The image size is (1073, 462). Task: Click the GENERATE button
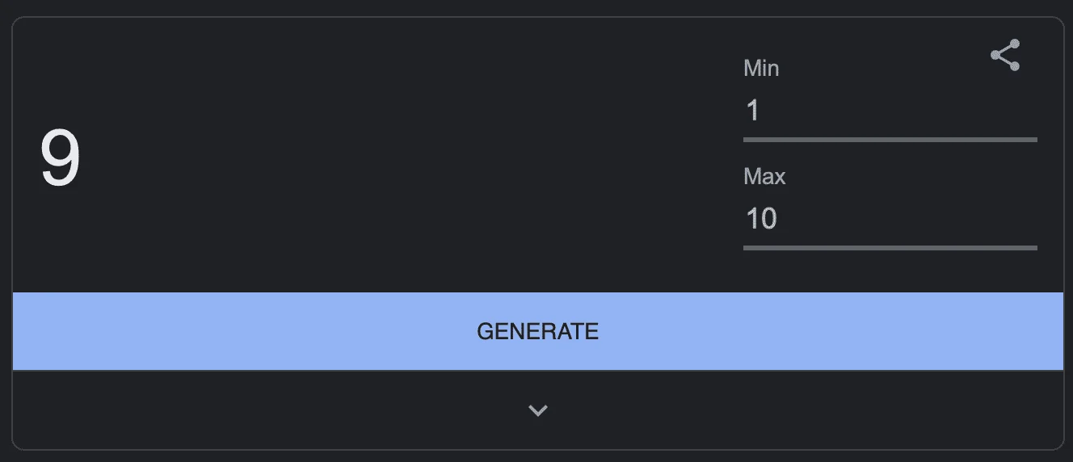[538, 331]
